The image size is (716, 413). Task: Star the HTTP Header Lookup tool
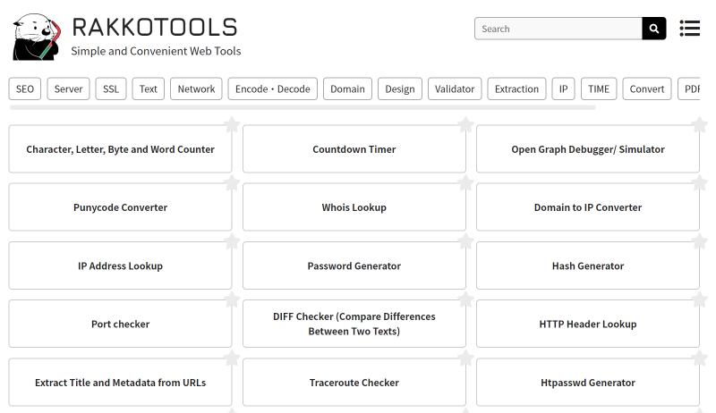(700, 299)
